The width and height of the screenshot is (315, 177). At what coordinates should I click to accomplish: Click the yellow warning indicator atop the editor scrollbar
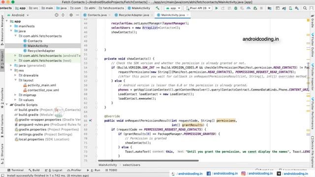308,20
